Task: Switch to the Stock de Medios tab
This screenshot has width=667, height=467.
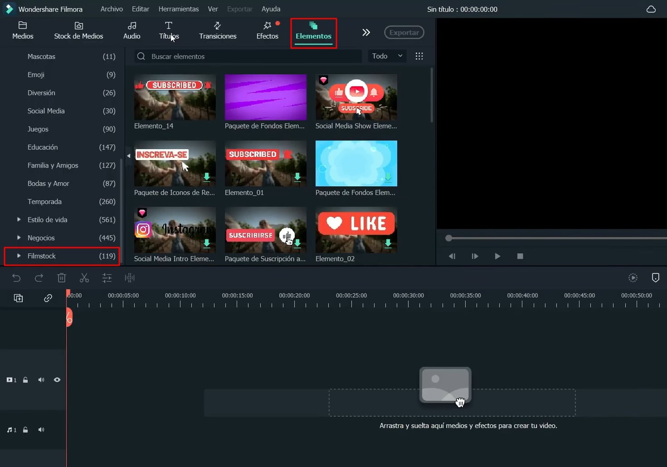Action: tap(78, 31)
